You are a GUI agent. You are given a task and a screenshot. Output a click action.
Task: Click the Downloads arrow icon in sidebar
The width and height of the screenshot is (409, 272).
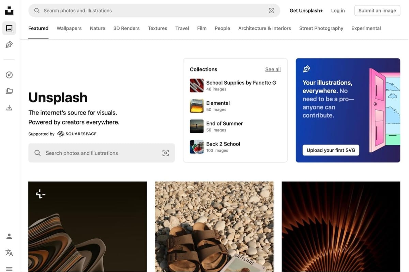[x=9, y=107]
